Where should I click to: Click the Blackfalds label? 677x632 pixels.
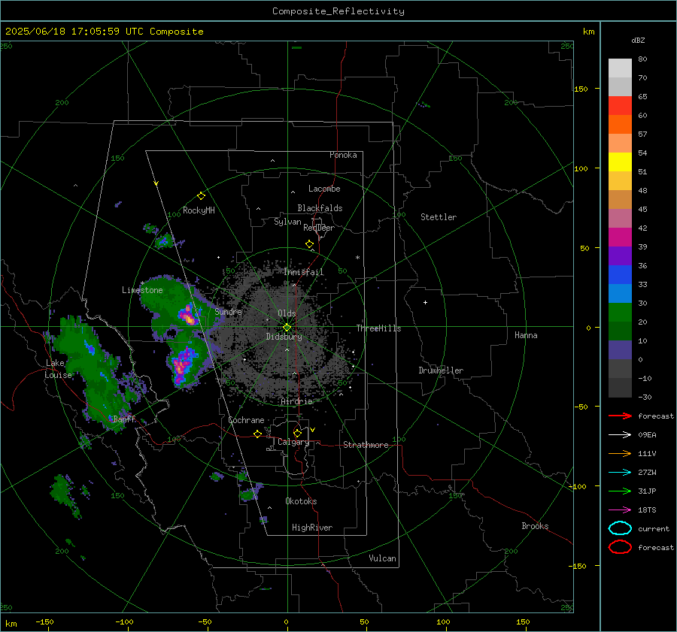[320, 208]
